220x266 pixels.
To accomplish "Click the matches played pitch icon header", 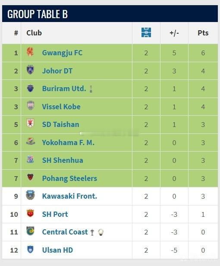I will coord(146,32).
